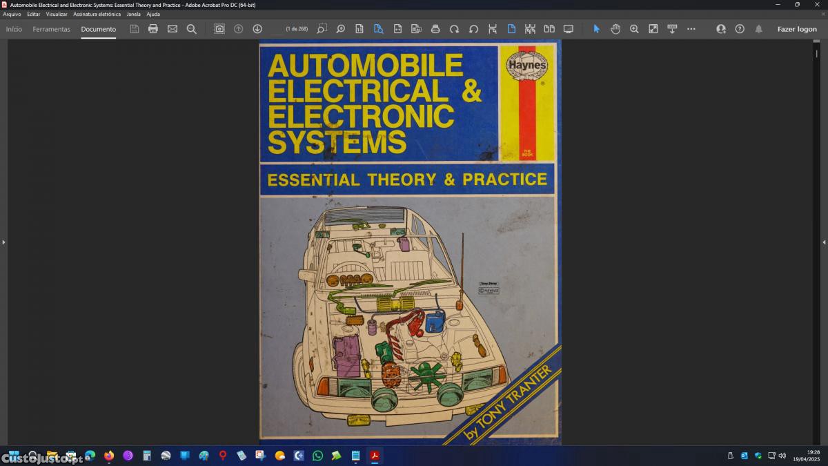Go to next page with down arrow
Viewport: 828px width, 466px height.
(x=257, y=29)
